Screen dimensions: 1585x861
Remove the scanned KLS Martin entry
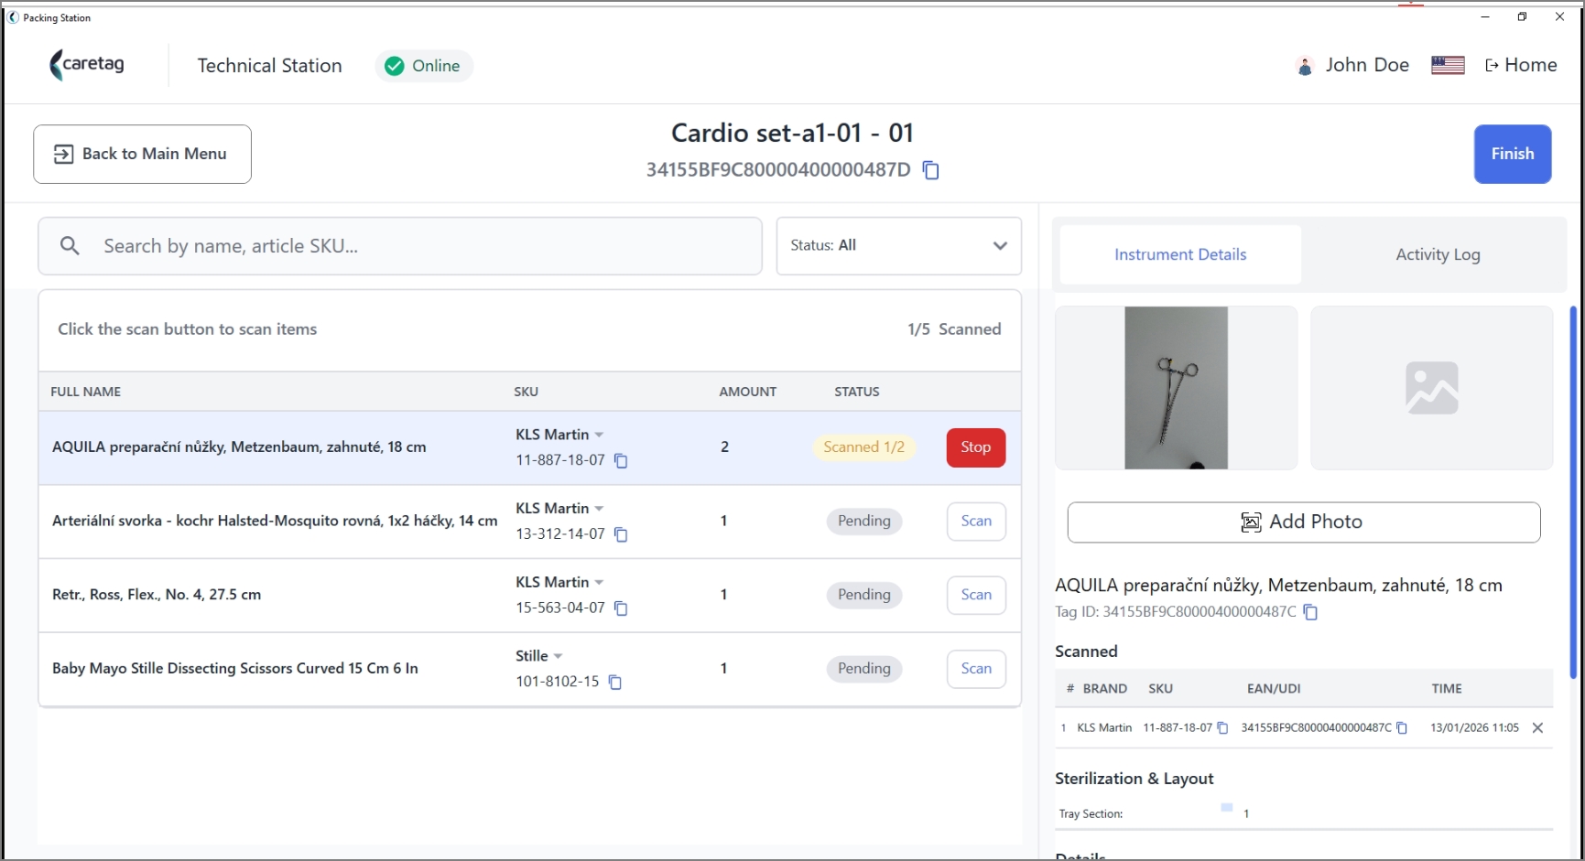click(x=1537, y=728)
